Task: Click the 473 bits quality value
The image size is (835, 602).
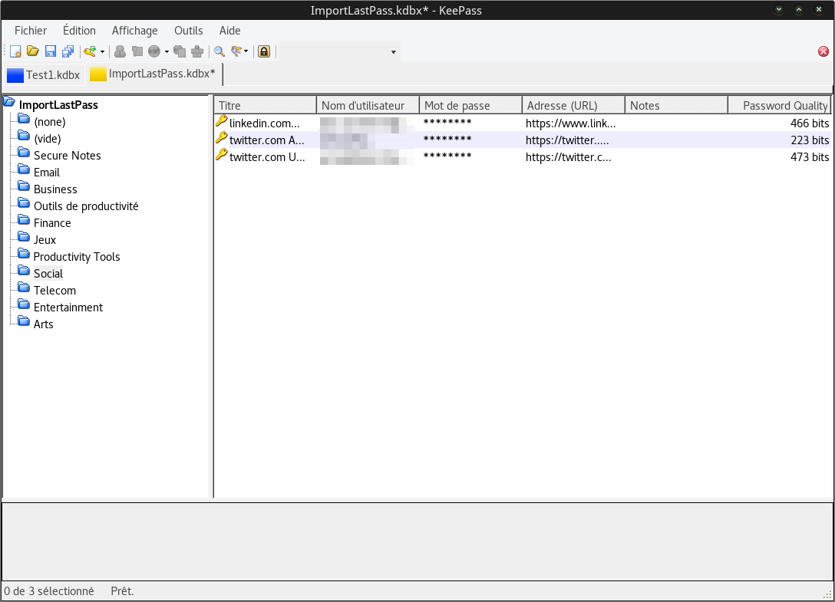Action: (810, 157)
